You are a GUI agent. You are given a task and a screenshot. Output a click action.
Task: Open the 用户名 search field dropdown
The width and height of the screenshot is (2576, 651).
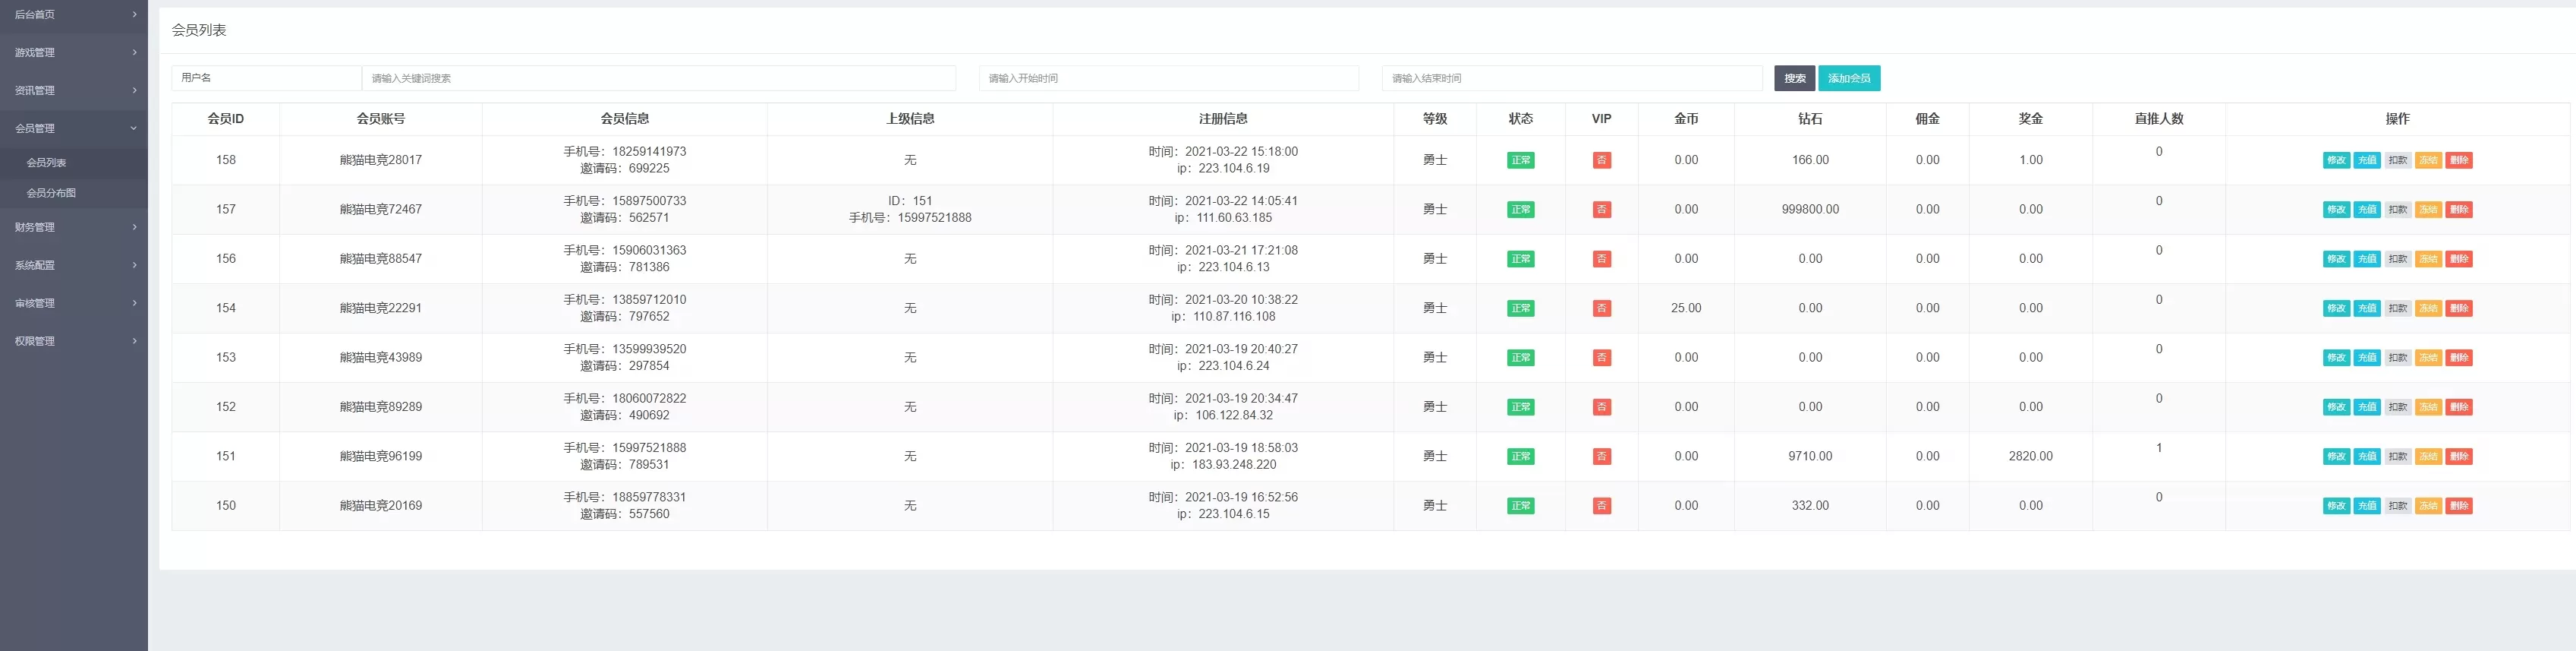(266, 78)
